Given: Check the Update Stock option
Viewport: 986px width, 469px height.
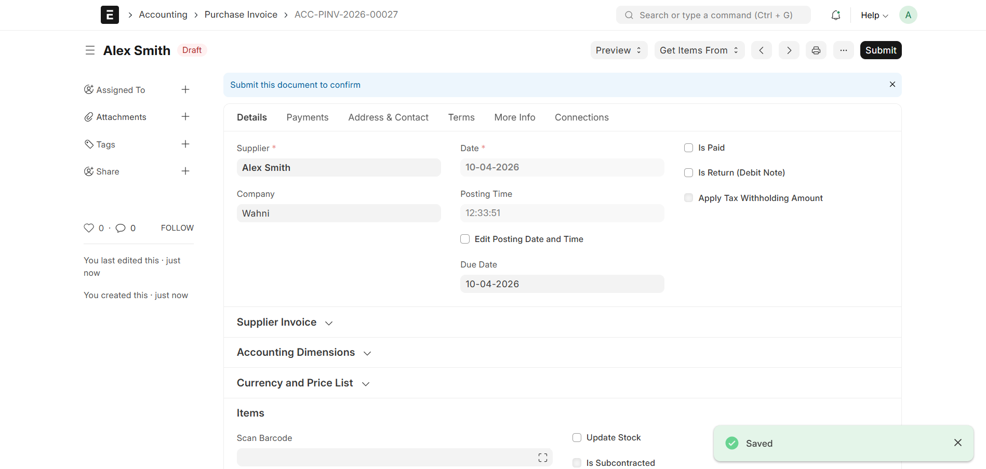Looking at the screenshot, I should 577,438.
